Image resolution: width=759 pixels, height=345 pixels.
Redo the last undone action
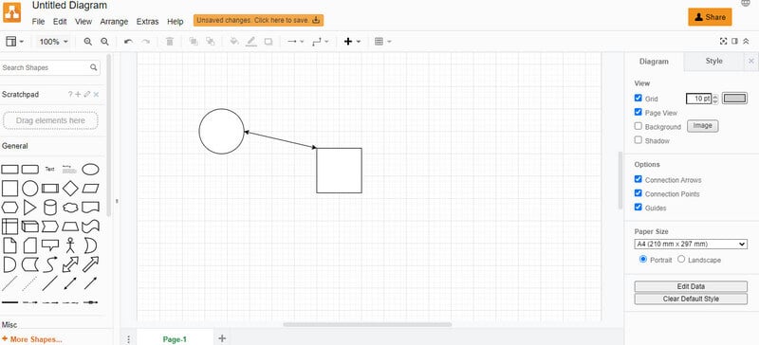(145, 42)
